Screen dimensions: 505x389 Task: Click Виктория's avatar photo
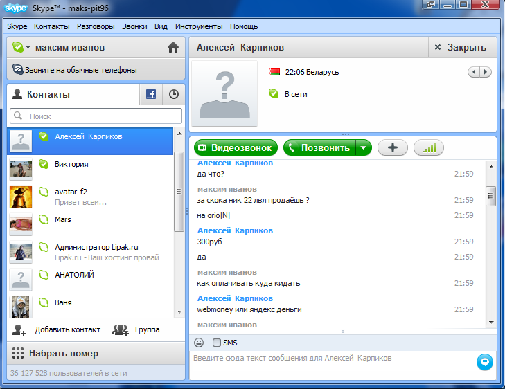[21, 169]
